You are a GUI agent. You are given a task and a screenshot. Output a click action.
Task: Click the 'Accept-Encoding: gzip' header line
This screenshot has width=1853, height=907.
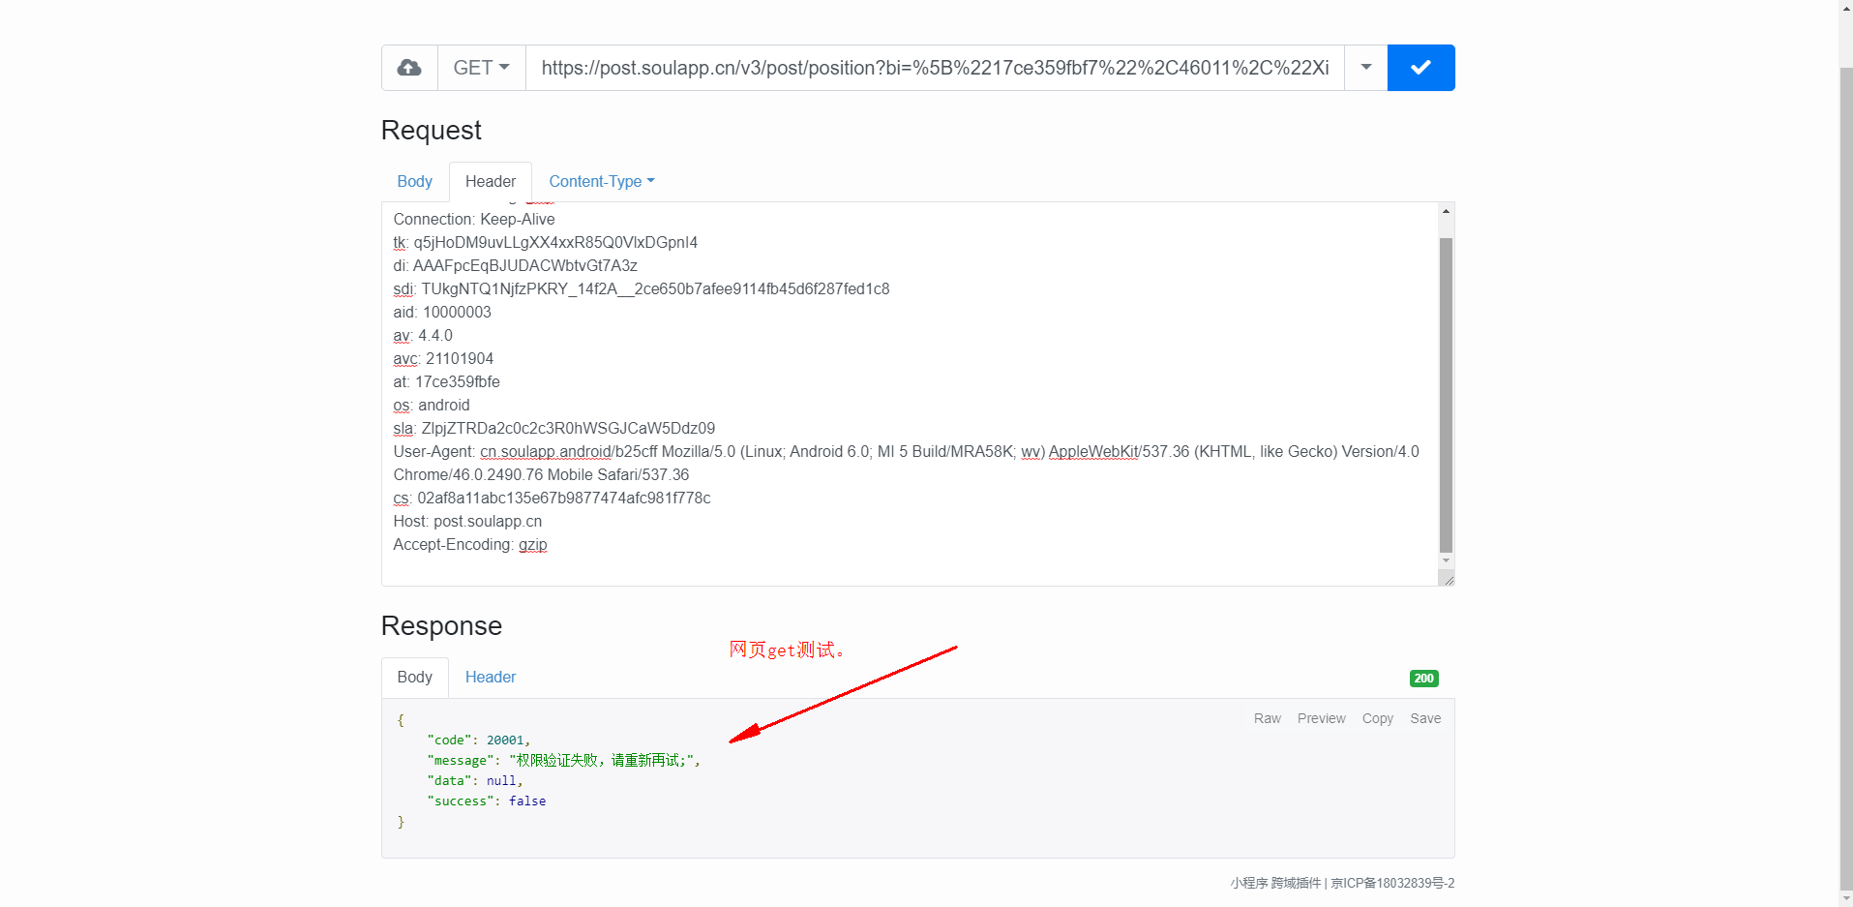click(x=470, y=545)
